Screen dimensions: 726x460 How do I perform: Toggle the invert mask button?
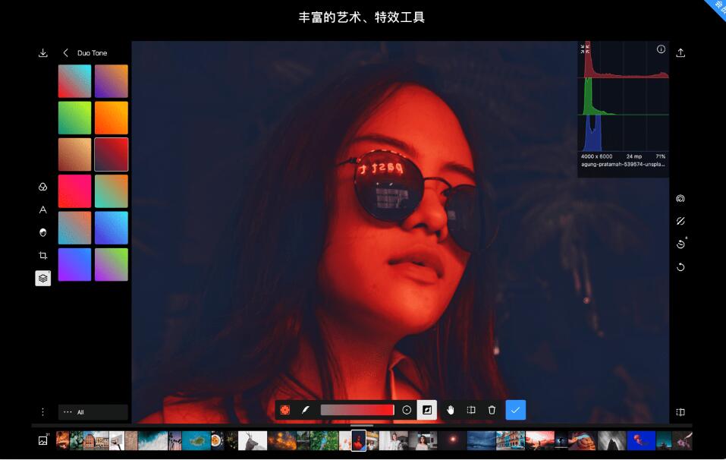pyautogui.click(x=427, y=410)
